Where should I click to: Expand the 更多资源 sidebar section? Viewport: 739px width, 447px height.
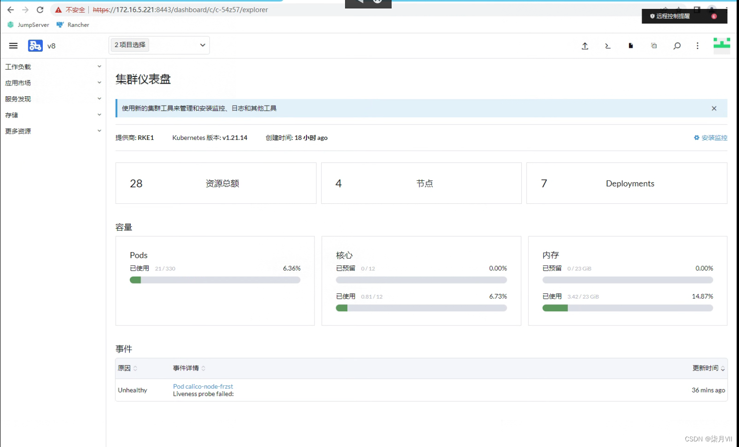[53, 131]
